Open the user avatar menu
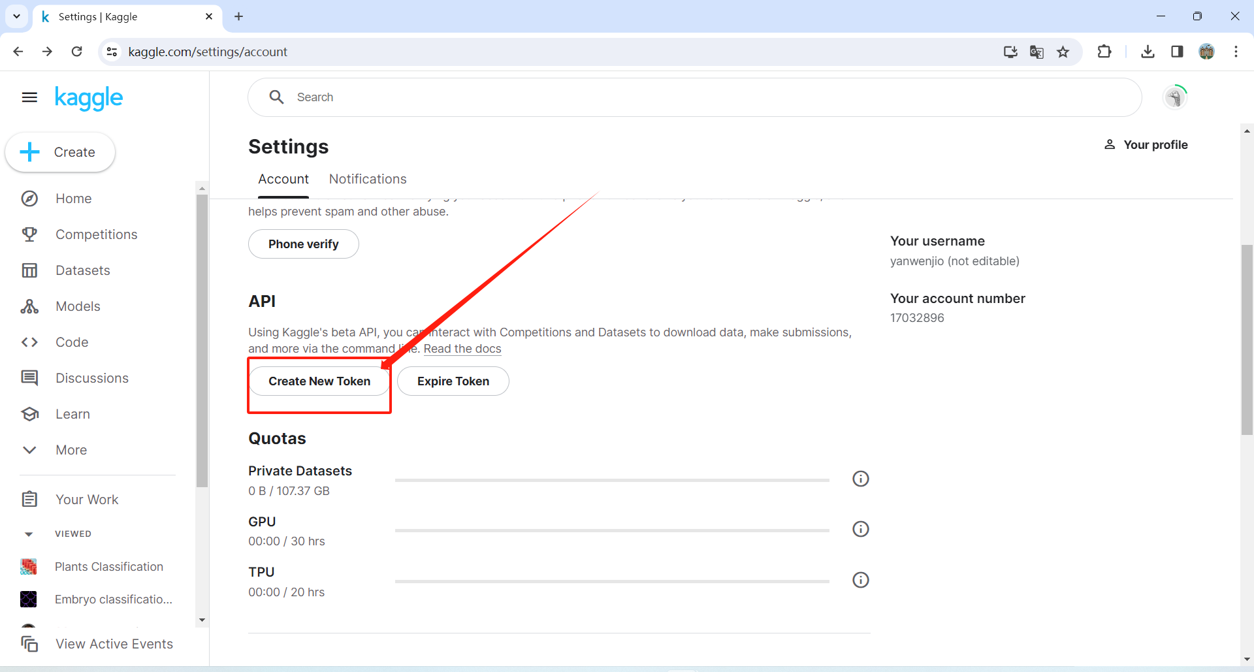 tap(1175, 98)
